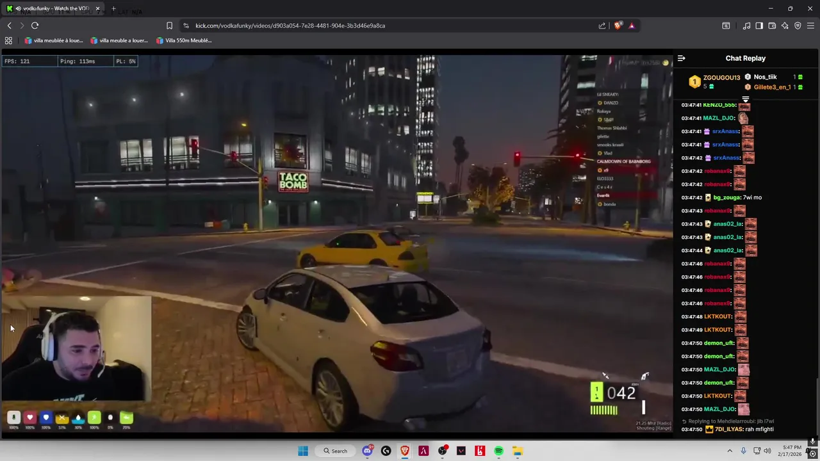Open Windows Start menu
Image resolution: width=820 pixels, height=461 pixels.
[302, 451]
